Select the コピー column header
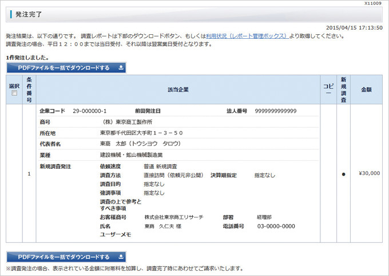The image size is (389, 276). point(328,90)
